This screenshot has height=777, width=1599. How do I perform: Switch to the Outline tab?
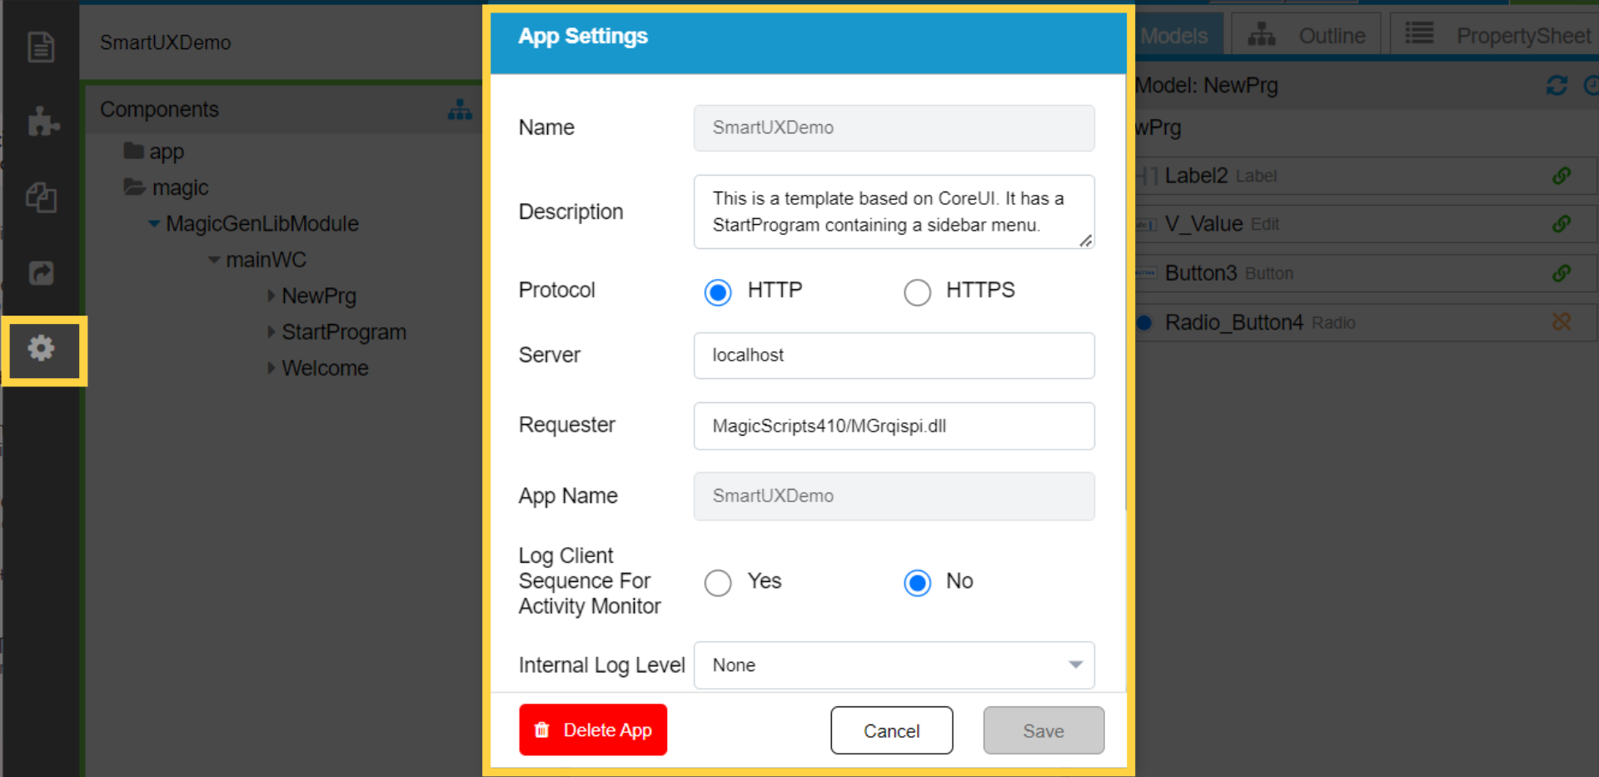click(x=1308, y=36)
